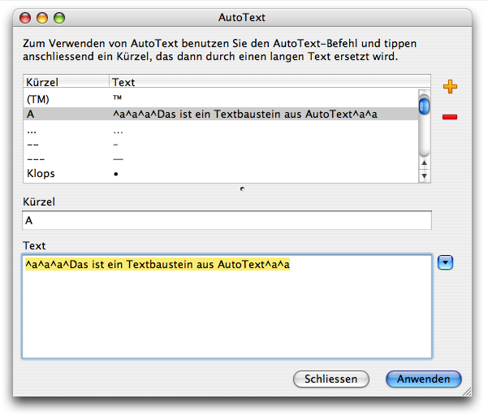The image size is (488, 416).
Task: Select the (TM) row in the list
Action: [x=219, y=99]
